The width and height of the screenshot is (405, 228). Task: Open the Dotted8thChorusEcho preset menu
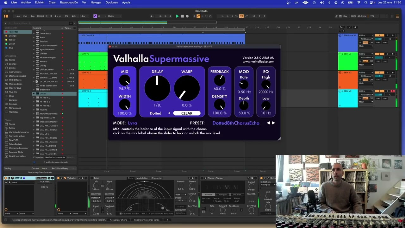pyautogui.click(x=236, y=123)
